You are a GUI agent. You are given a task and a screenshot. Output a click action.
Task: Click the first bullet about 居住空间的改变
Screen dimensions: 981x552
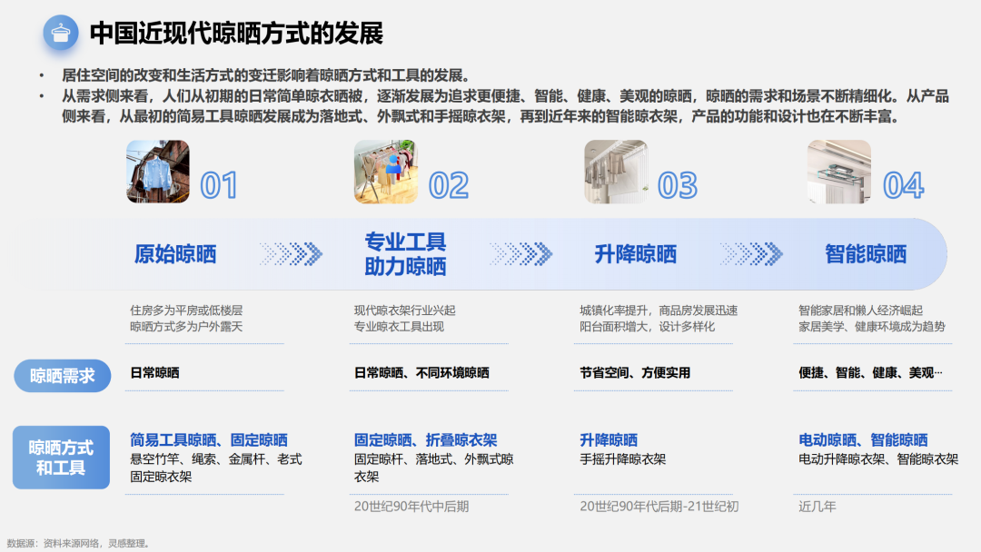point(266,75)
